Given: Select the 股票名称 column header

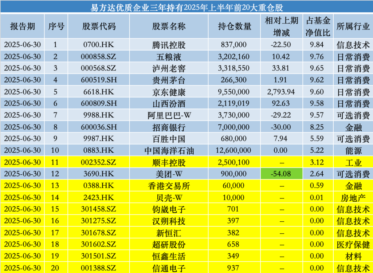Looking at the screenshot, I should point(169,27).
